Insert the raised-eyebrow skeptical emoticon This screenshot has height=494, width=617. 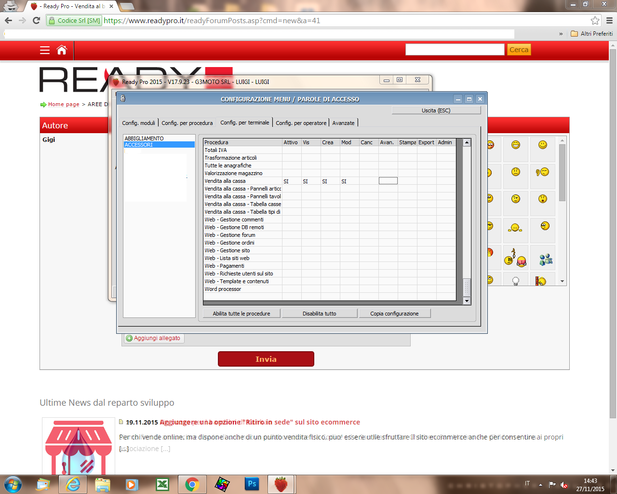pos(516,199)
